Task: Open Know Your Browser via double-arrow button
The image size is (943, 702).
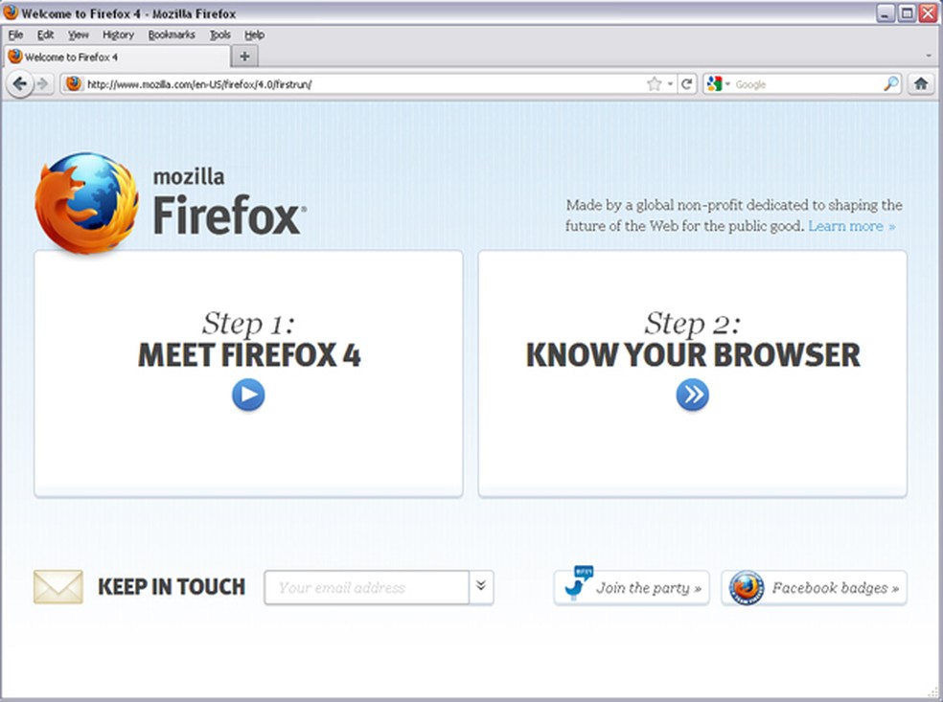Action: tap(692, 394)
